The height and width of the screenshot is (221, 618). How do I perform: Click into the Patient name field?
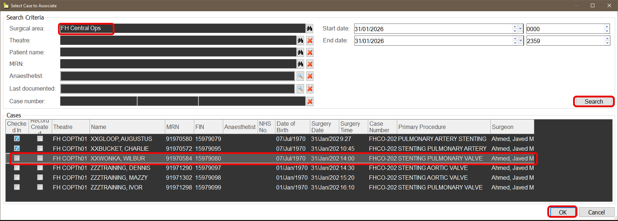tap(178, 53)
